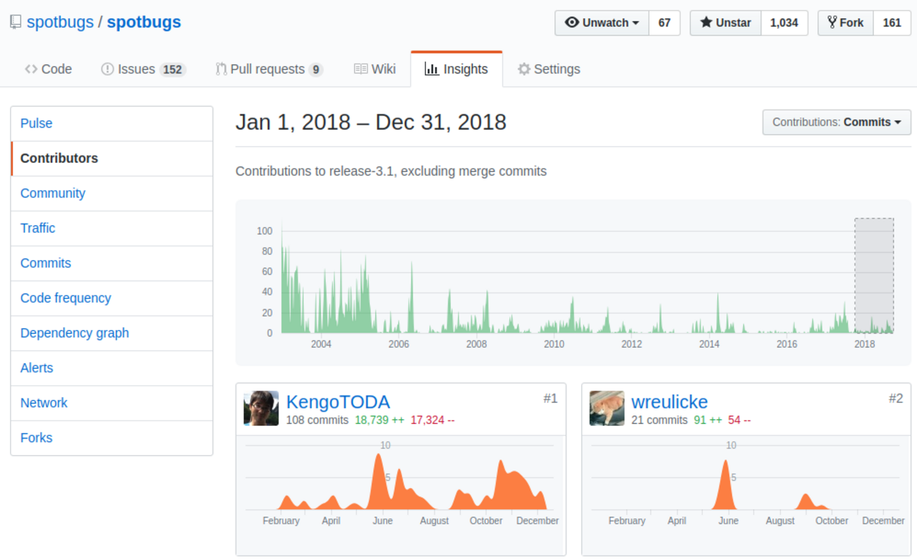The width and height of the screenshot is (917, 560).
Task: Open Network in the sidebar
Action: (111, 403)
